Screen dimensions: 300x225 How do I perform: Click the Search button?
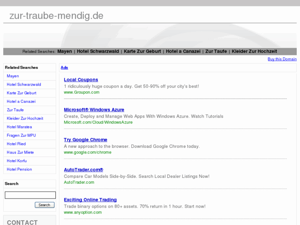pyautogui.click(x=45, y=205)
